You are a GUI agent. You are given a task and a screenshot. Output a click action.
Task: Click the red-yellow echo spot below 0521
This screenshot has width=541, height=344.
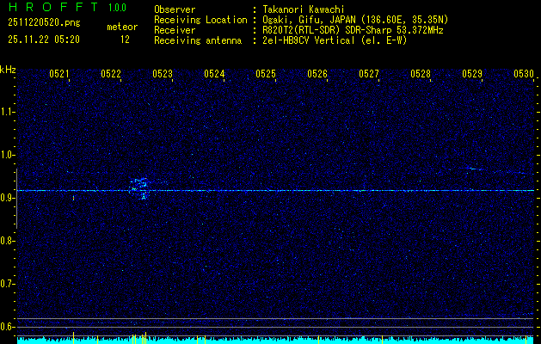point(73,198)
